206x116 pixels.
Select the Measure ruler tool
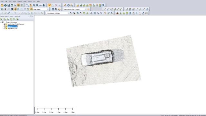(65, 5)
